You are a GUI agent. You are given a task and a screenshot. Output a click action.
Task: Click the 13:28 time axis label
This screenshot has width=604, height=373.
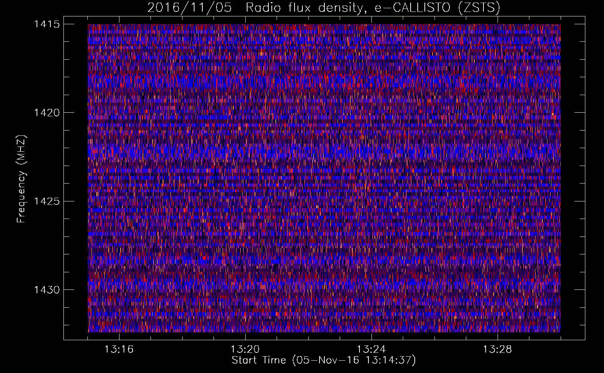497,350
